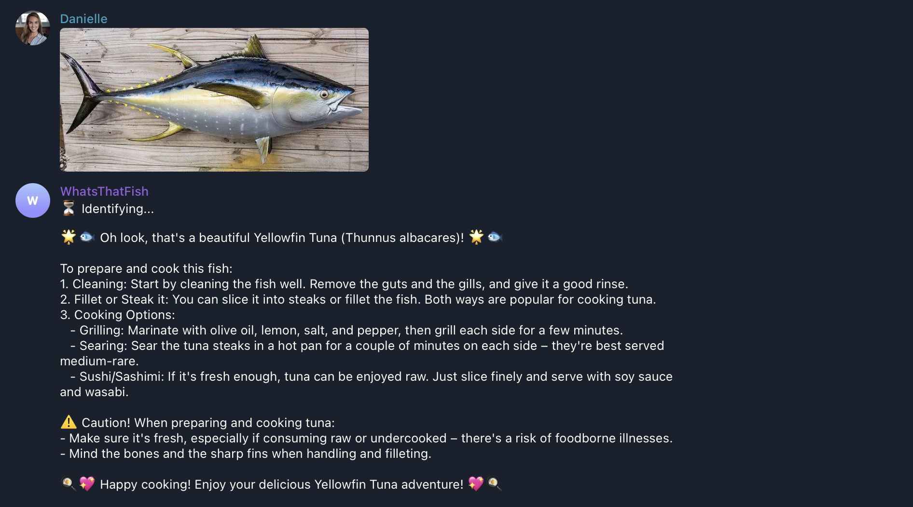Click the hourglass emoji beside Identifying
Screen dimensions: 913x507
[68, 208]
